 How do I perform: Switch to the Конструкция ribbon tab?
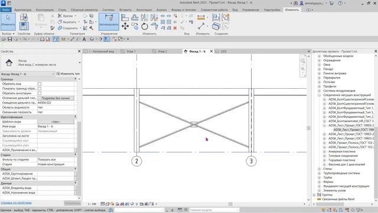pos(45,10)
